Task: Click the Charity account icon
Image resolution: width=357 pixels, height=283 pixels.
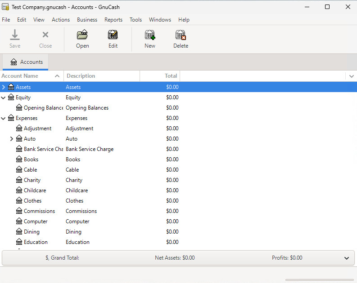Action: (x=19, y=180)
